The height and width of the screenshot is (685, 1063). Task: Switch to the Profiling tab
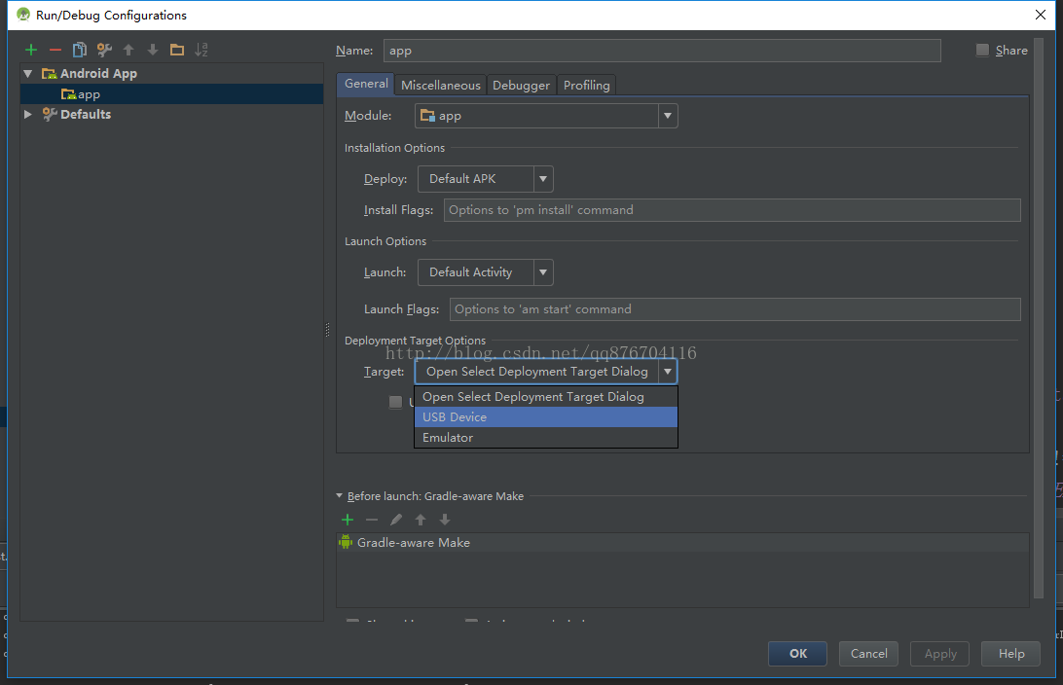(x=586, y=86)
